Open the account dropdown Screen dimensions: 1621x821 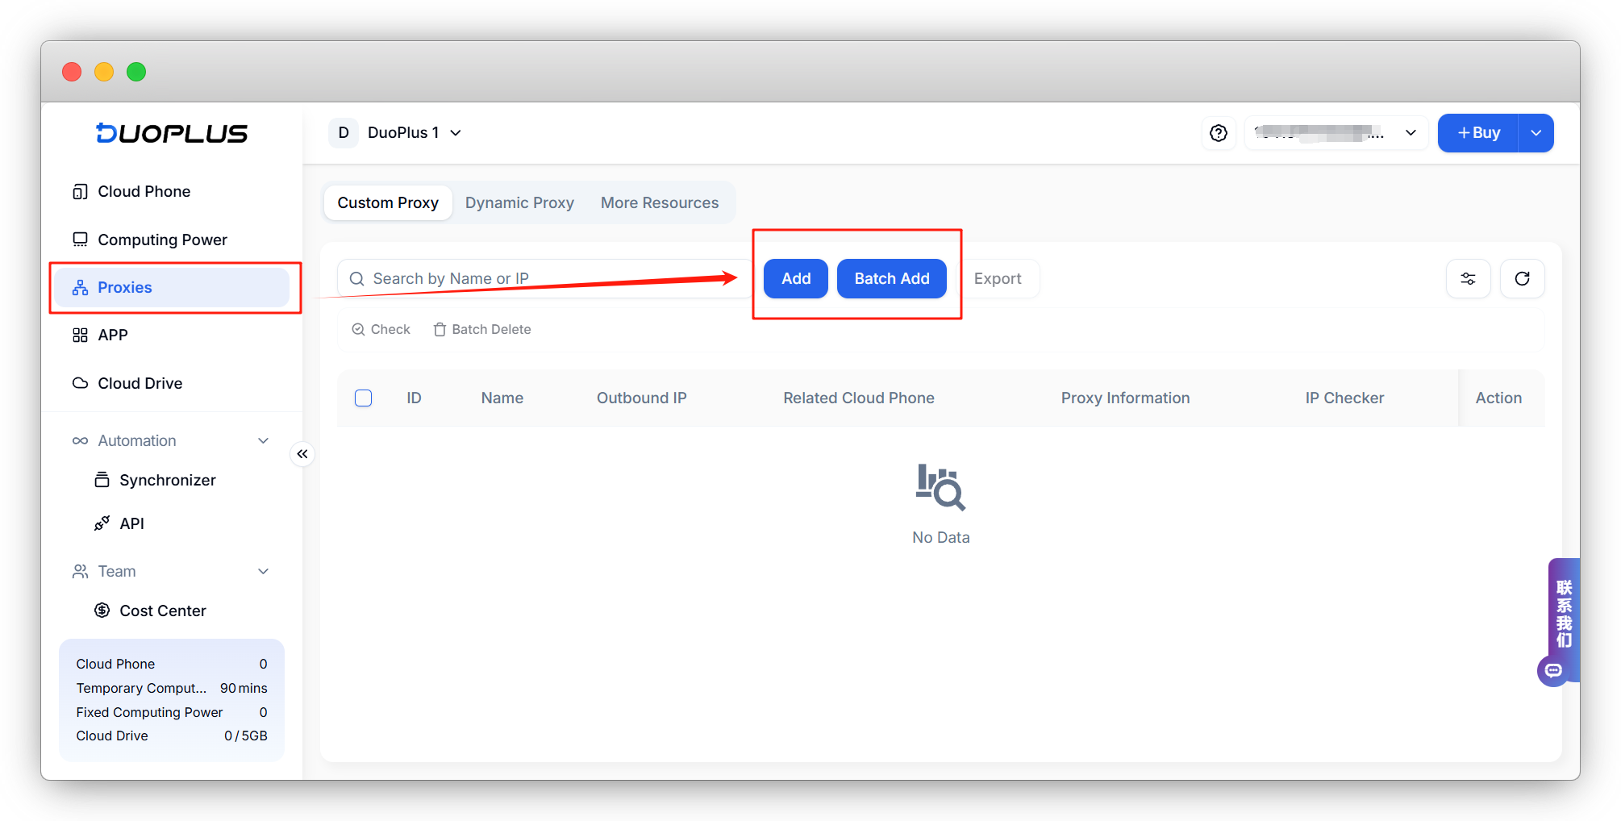[1336, 133]
